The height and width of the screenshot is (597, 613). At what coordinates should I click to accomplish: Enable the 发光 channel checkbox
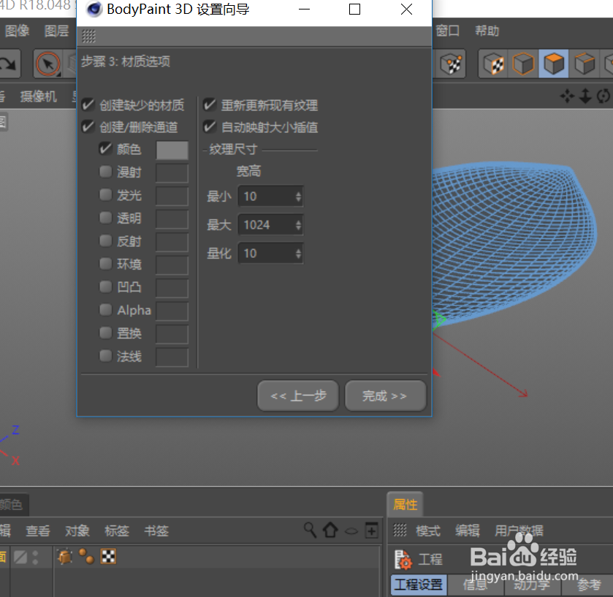105,194
